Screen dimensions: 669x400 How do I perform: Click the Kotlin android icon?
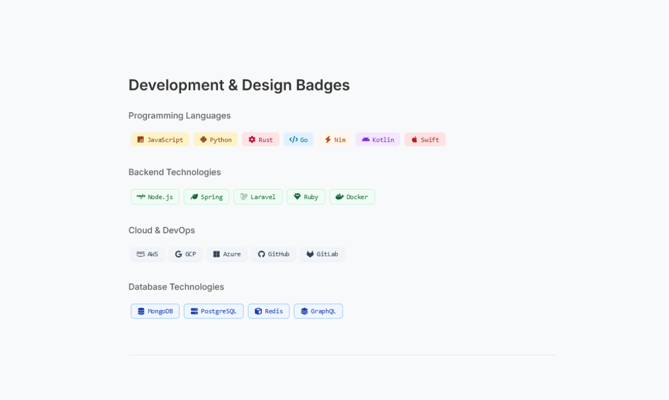click(366, 139)
